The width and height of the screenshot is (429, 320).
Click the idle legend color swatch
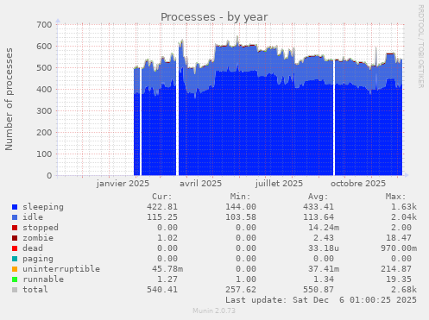[15, 217]
